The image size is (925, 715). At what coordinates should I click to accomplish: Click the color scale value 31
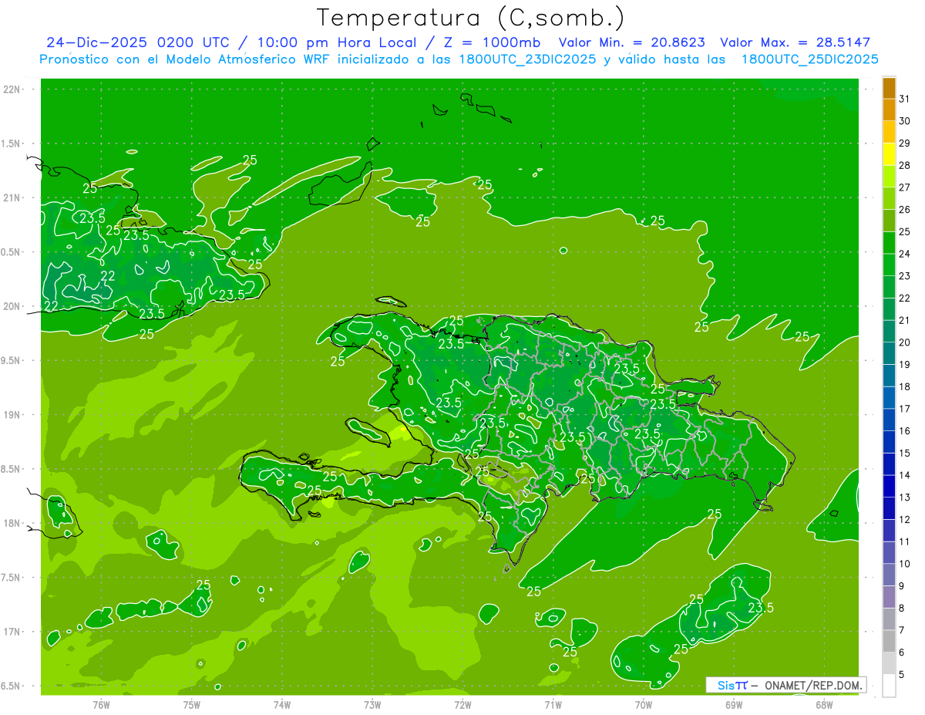click(x=905, y=99)
